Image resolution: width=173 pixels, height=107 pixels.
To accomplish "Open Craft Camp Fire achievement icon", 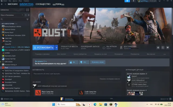I will (x=81, y=93).
